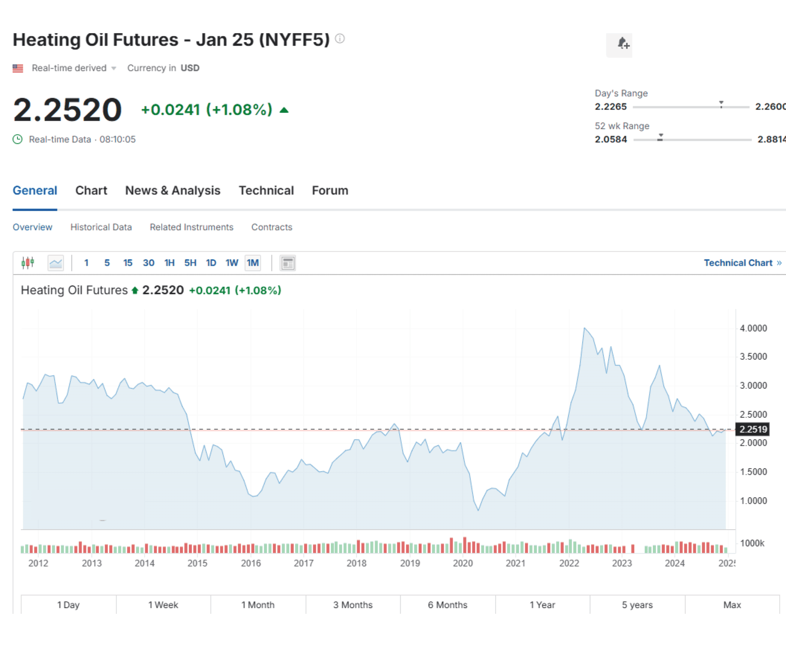Open the Forum tab
Viewport: 786px width, 647px height.
pos(330,190)
